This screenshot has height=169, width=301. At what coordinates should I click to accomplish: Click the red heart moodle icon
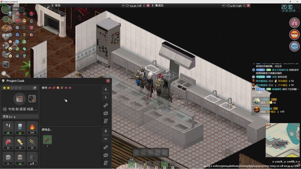click(x=17, y=21)
